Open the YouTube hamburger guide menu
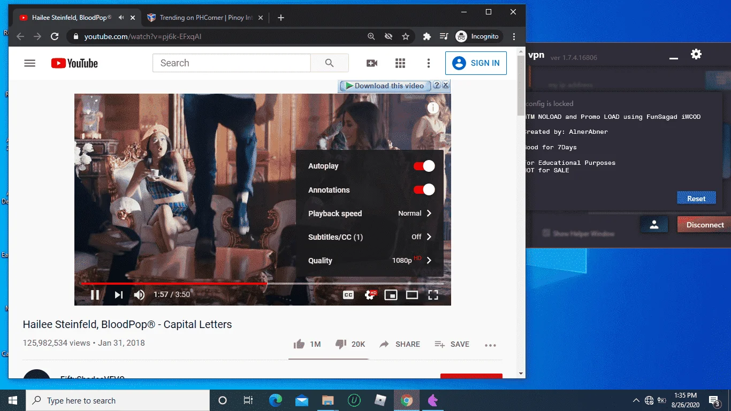This screenshot has height=411, width=731. tap(30, 63)
